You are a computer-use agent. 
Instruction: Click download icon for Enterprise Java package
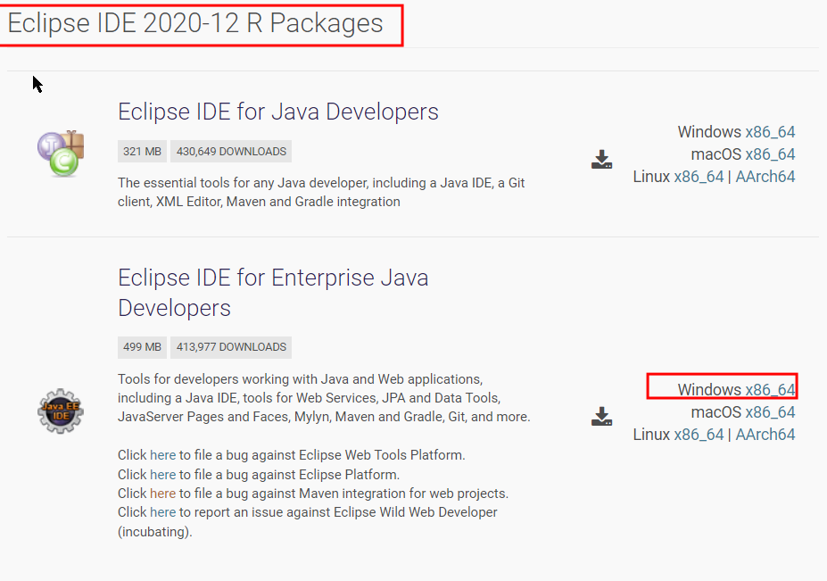(x=601, y=417)
